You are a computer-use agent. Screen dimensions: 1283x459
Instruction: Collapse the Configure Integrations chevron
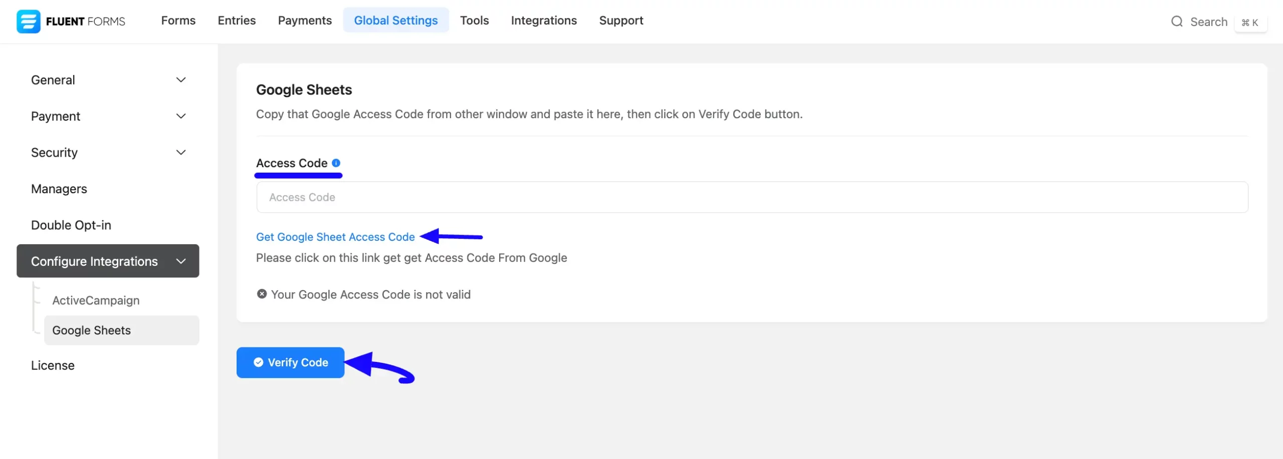[x=181, y=261]
